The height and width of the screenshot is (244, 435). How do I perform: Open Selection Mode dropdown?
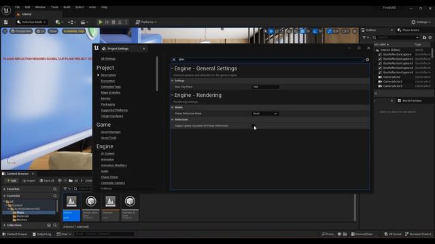click(31, 22)
